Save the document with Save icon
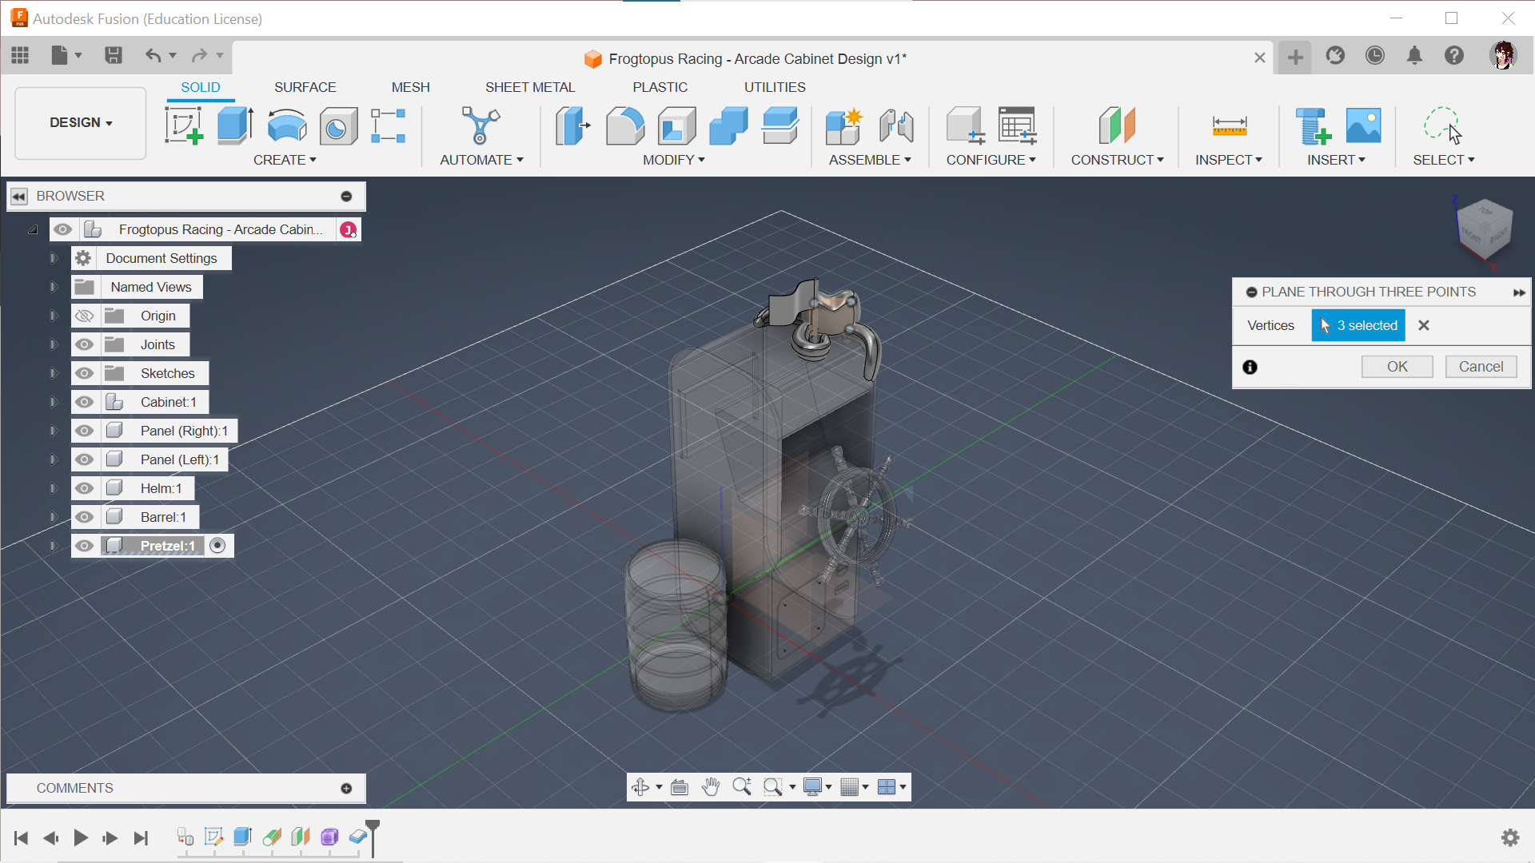The height and width of the screenshot is (863, 1535). (x=114, y=55)
